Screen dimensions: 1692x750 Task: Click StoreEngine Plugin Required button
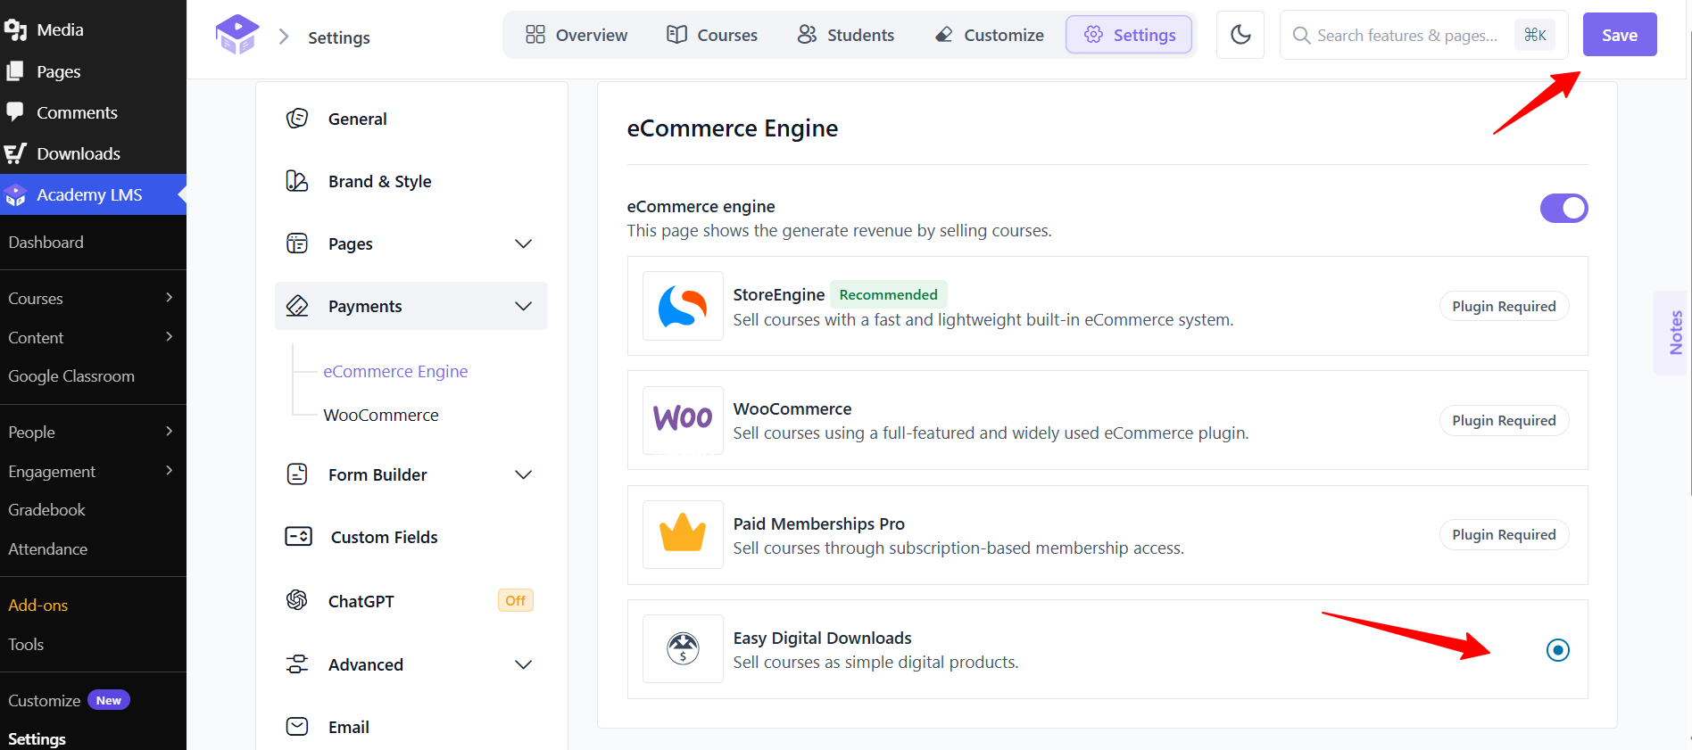click(1504, 306)
